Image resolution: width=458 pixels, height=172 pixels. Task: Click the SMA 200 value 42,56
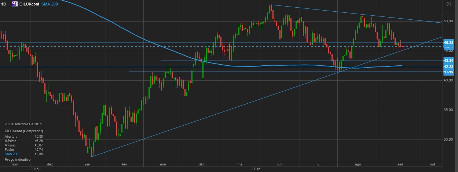(x=39, y=154)
